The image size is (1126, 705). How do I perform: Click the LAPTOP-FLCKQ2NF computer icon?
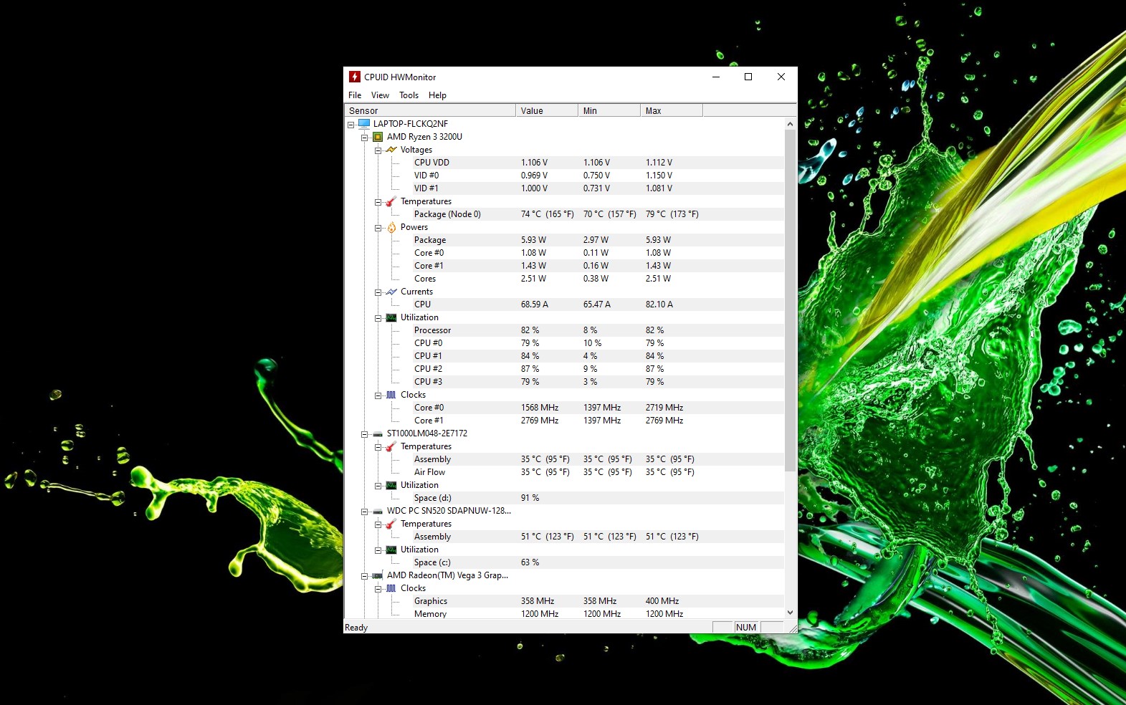click(x=364, y=124)
